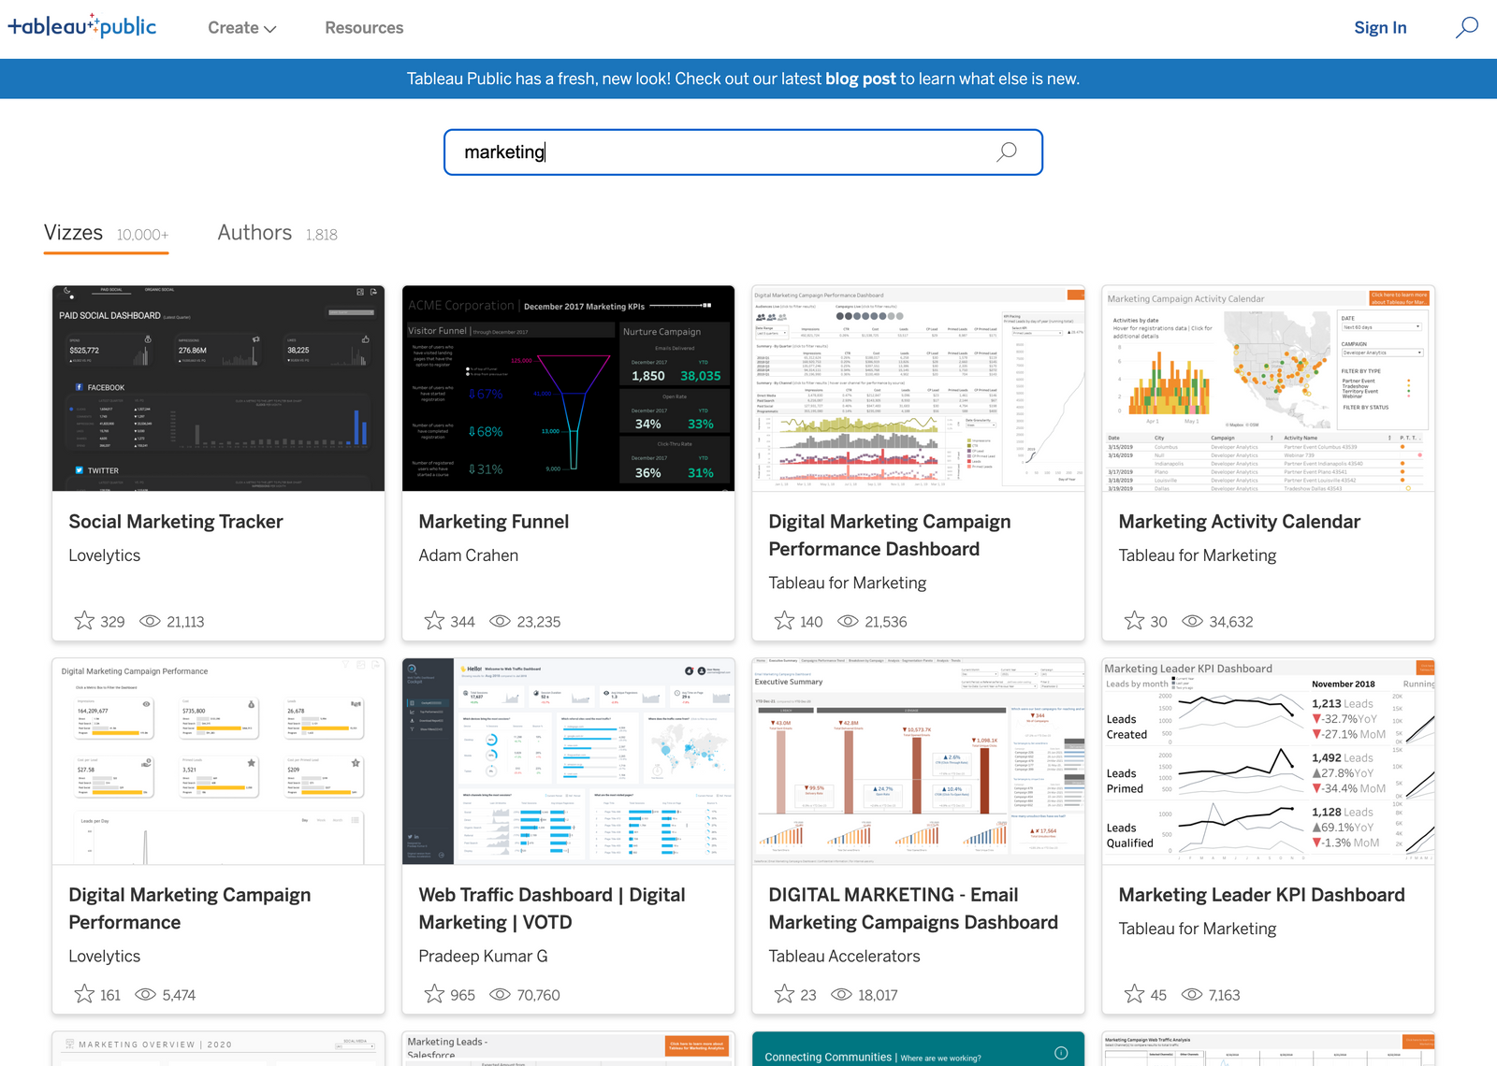Open the Web Traffic Dashboard thumbnail
Screen dimensions: 1497x1066
(x=568, y=762)
